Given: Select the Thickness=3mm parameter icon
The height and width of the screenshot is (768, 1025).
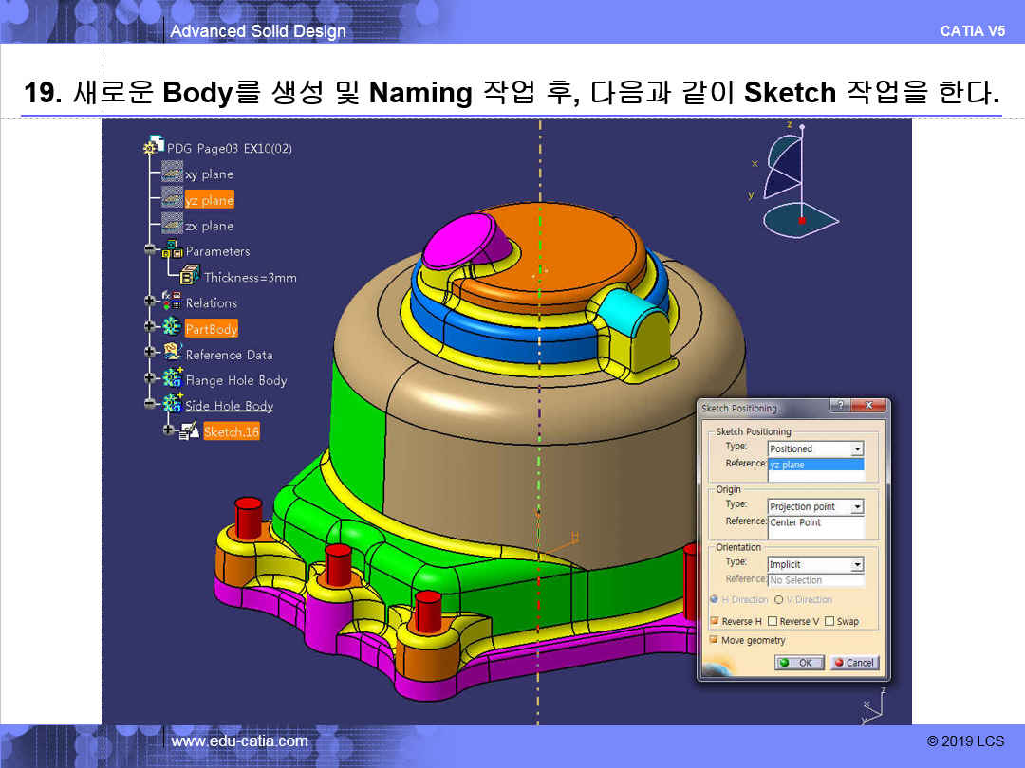Looking at the screenshot, I should click(x=190, y=276).
